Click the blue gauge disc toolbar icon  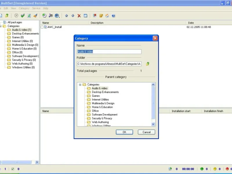[57, 16]
